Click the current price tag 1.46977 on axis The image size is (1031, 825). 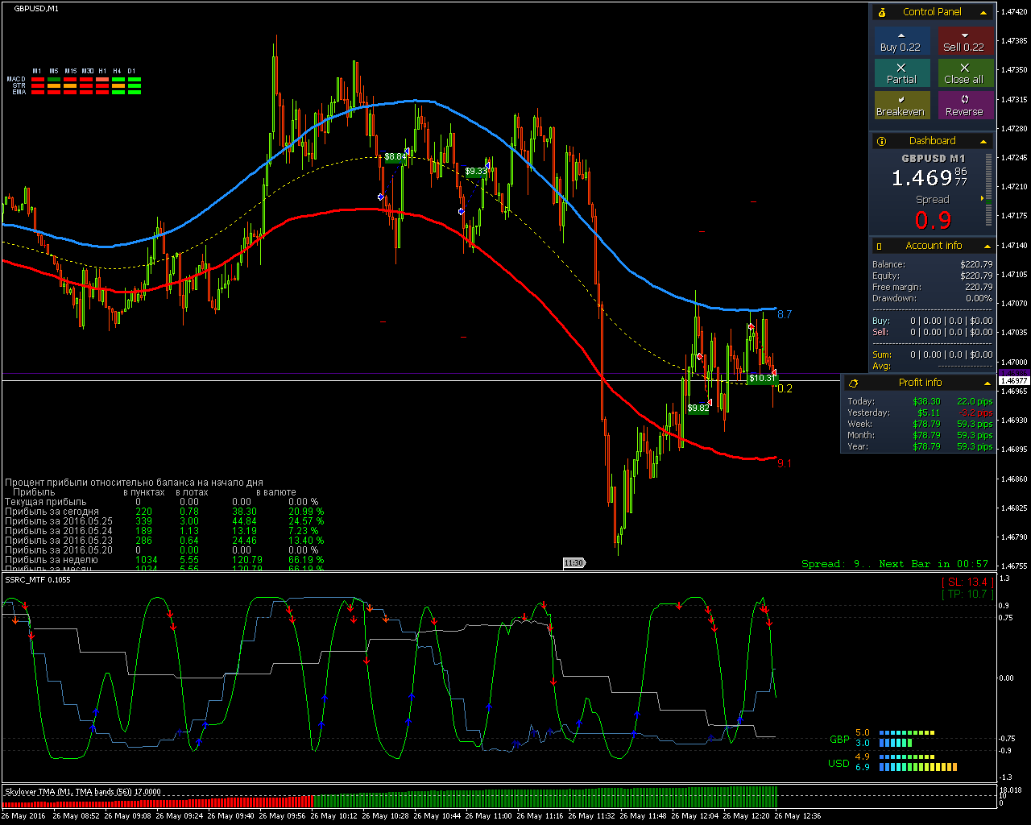click(x=1013, y=380)
